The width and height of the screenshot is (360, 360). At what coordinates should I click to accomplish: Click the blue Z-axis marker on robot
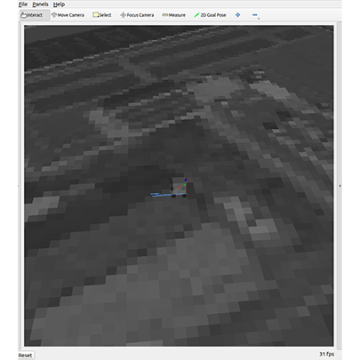[186, 180]
